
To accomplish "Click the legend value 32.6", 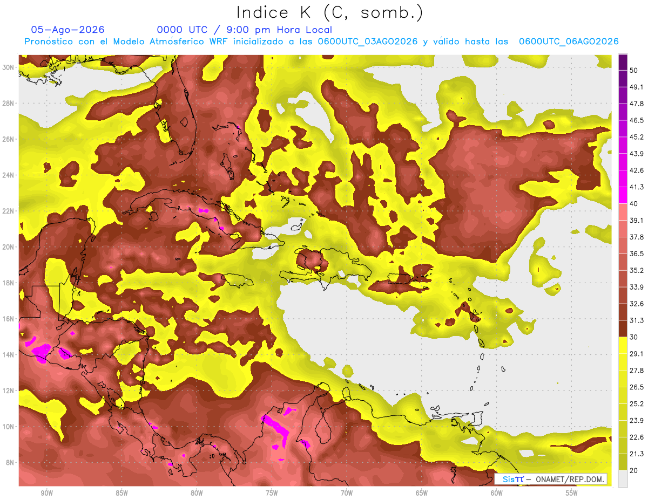I will [636, 304].
